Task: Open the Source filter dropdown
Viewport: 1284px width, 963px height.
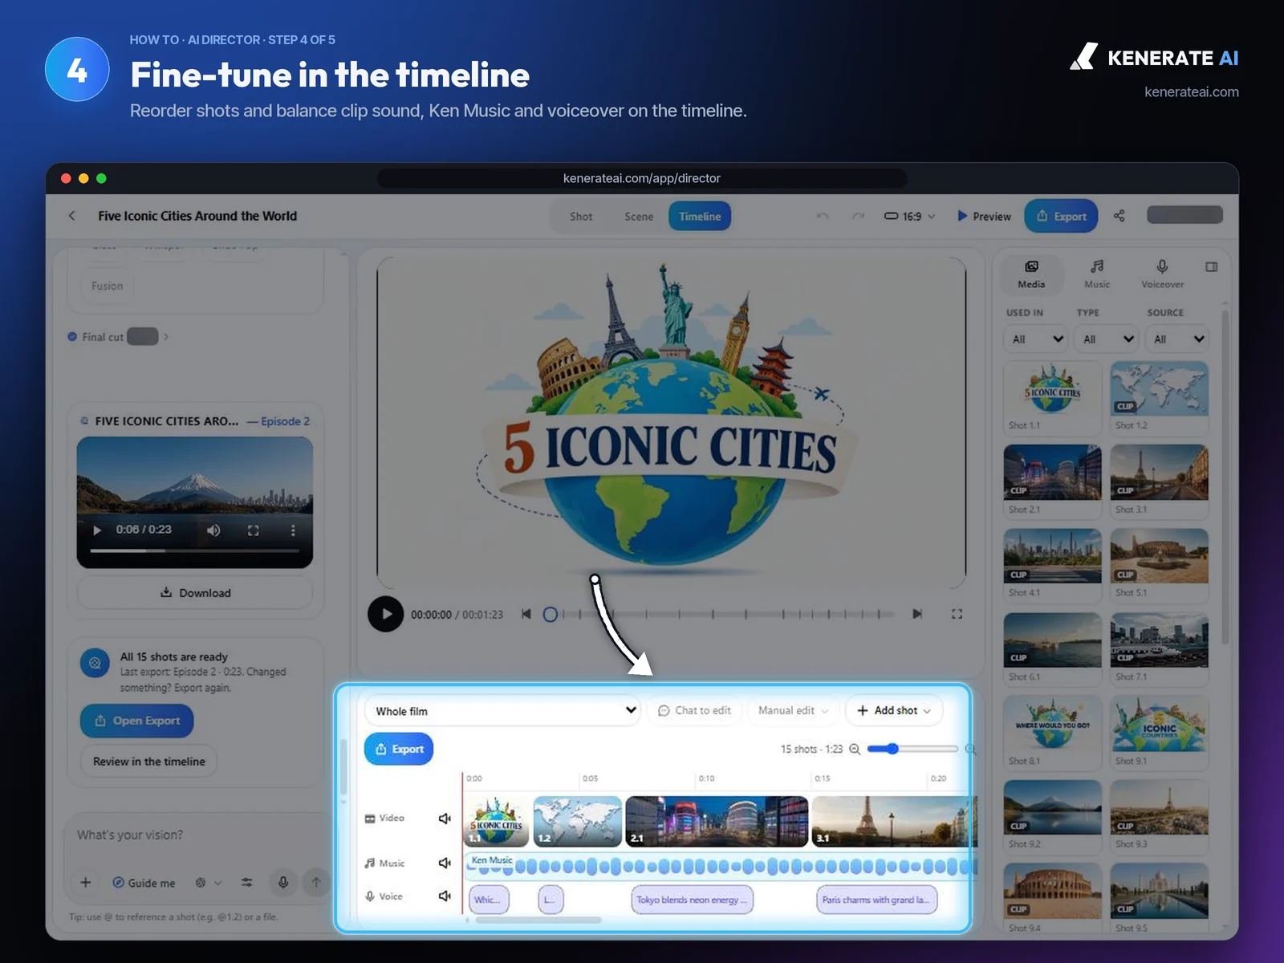Action: tap(1177, 339)
